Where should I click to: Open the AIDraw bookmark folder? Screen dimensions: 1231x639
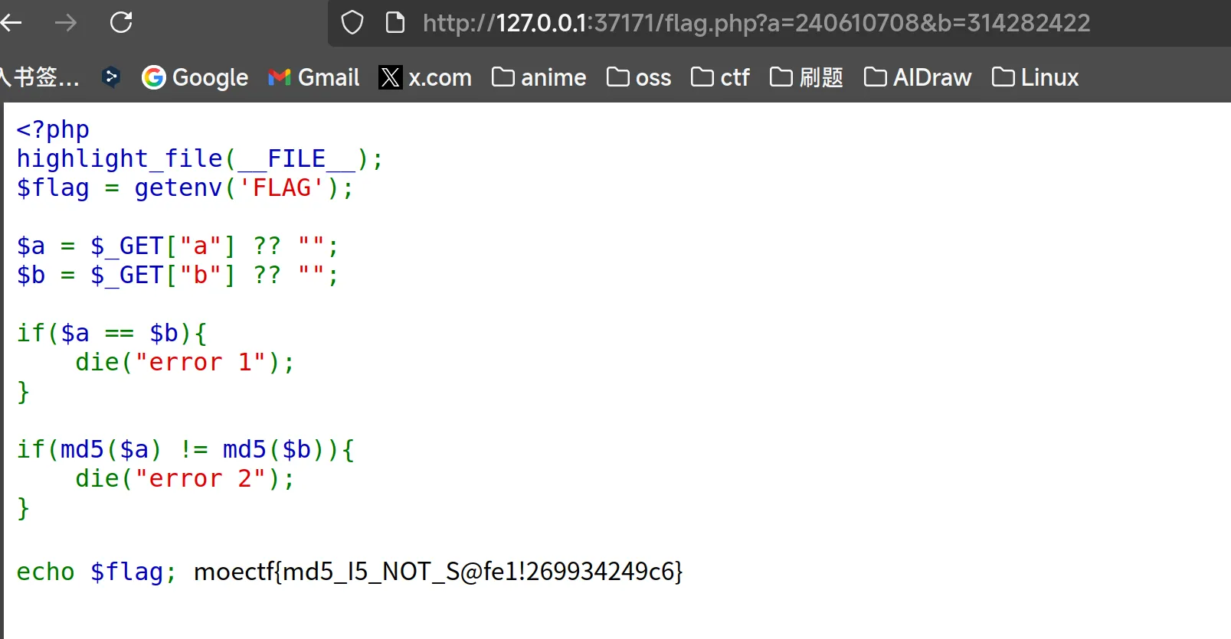click(x=918, y=77)
